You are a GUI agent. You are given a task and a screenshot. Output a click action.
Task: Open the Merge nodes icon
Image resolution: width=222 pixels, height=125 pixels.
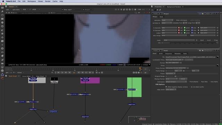click(2, 34)
